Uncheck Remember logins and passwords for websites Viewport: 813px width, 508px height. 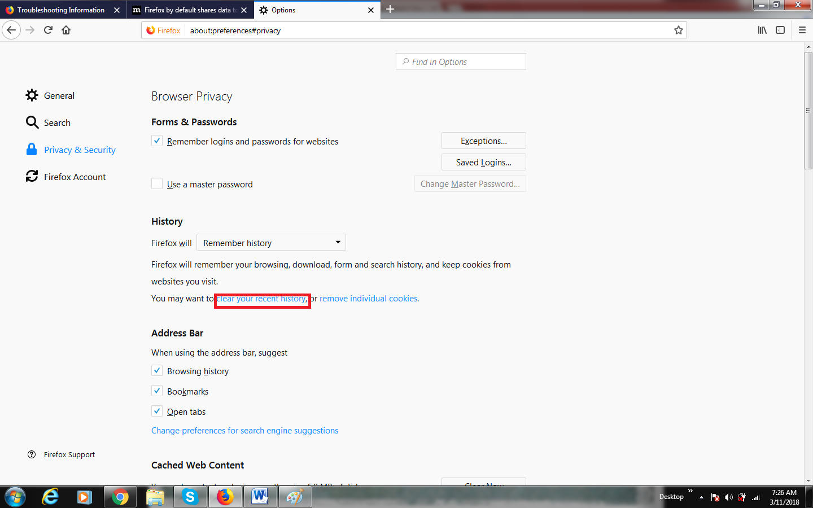(x=156, y=141)
